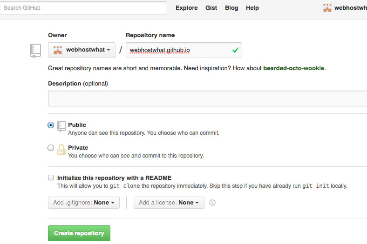Click the Initialize this repository with a README label
The width and height of the screenshot is (367, 244).
coord(114,178)
